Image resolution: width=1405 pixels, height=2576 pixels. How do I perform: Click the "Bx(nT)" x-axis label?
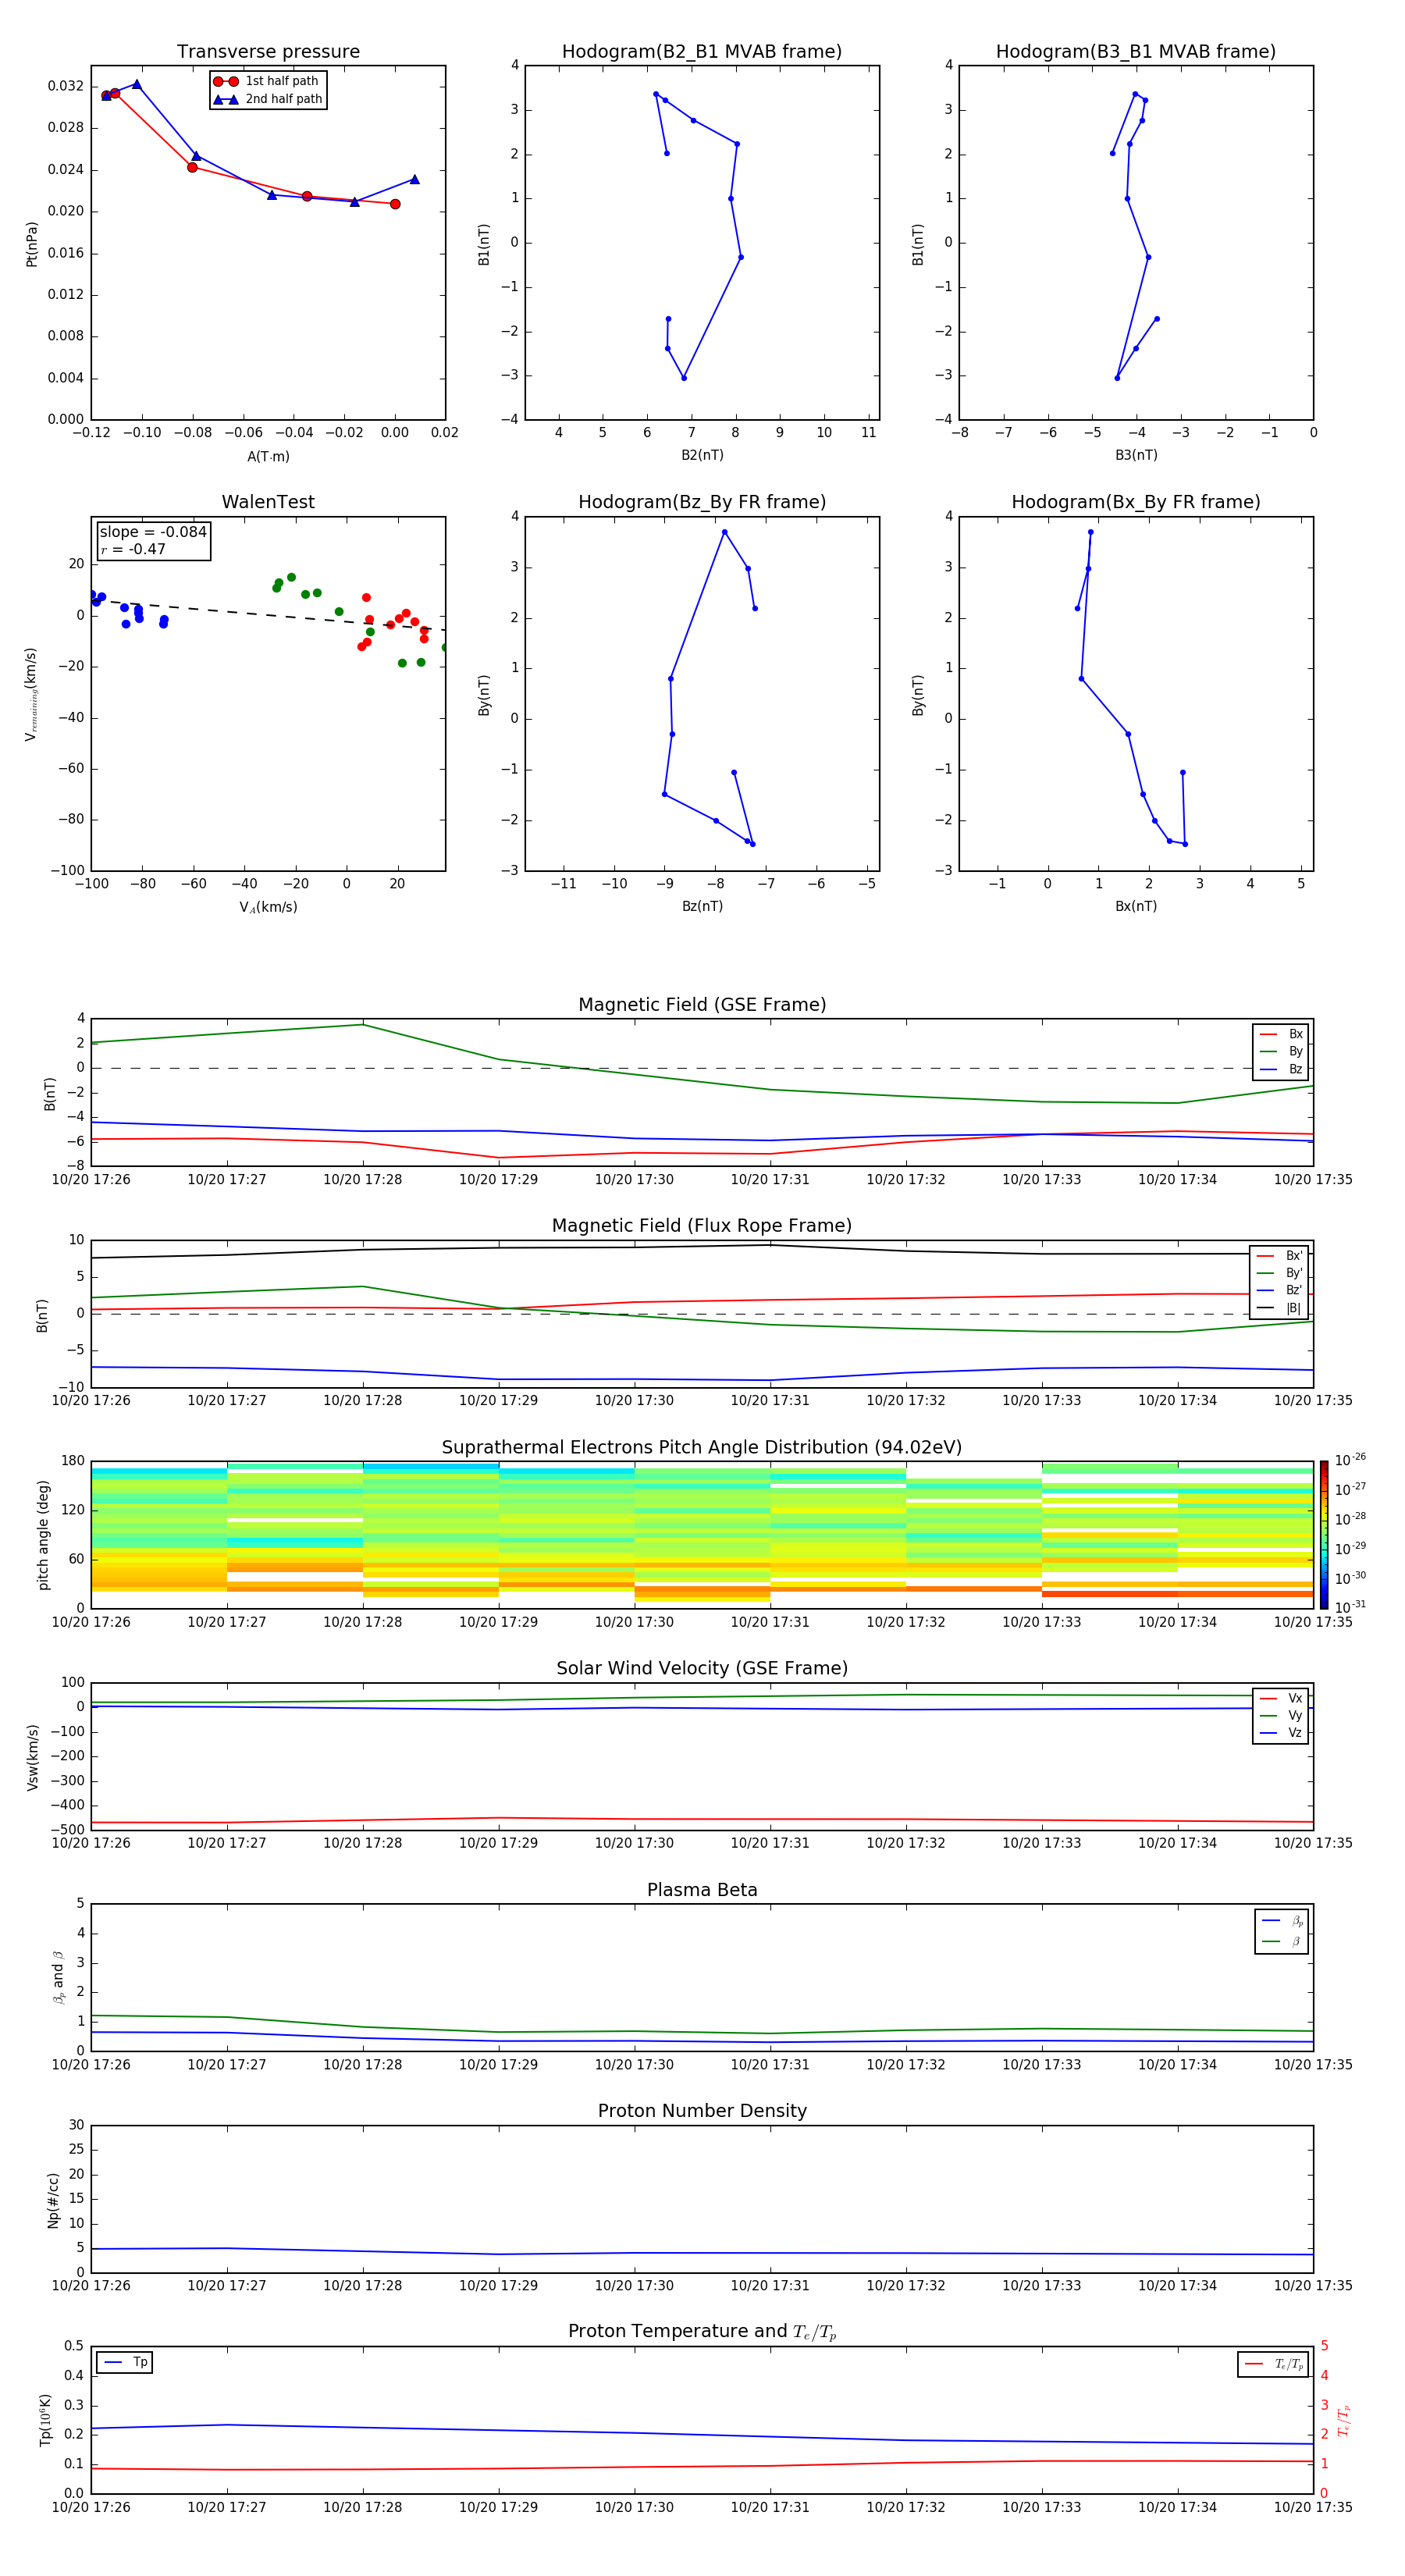(1136, 906)
